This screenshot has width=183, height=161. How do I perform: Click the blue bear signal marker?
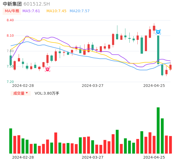pyautogui.click(x=158, y=32)
